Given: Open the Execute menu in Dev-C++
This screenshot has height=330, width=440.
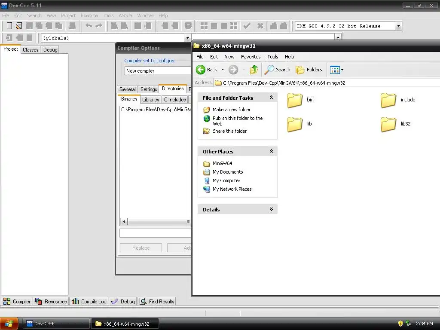Looking at the screenshot, I should click(89, 15).
